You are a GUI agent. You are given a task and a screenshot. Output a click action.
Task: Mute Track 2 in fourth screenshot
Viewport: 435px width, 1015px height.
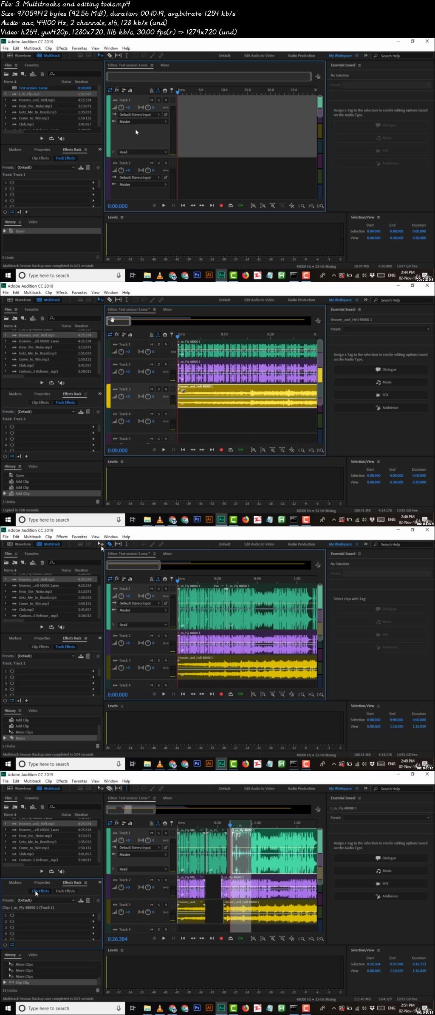click(152, 880)
